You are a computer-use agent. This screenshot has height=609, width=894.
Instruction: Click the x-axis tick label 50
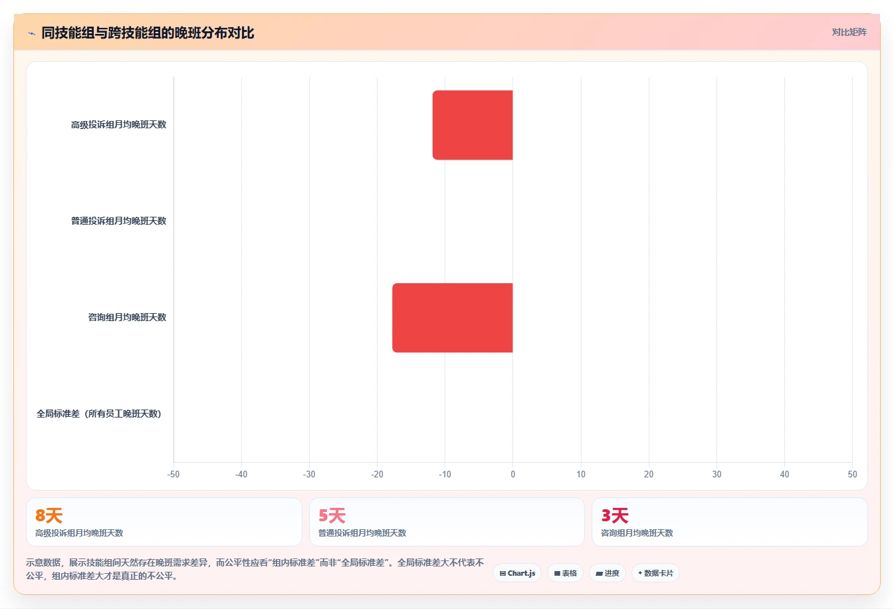point(852,475)
